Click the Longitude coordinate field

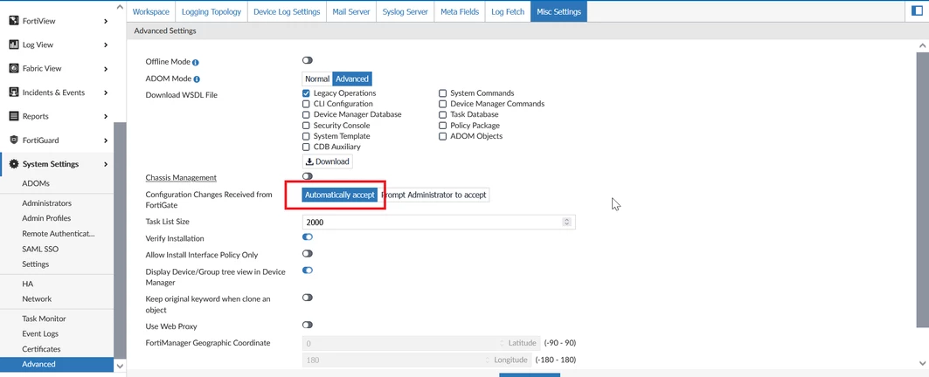tap(417, 360)
